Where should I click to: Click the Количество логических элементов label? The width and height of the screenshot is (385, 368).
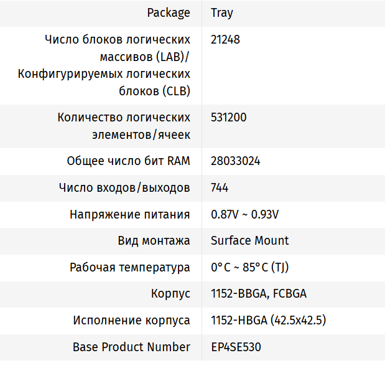point(124,126)
